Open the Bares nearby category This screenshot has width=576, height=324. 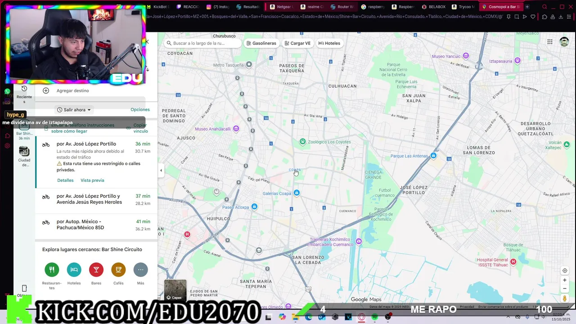click(x=96, y=270)
